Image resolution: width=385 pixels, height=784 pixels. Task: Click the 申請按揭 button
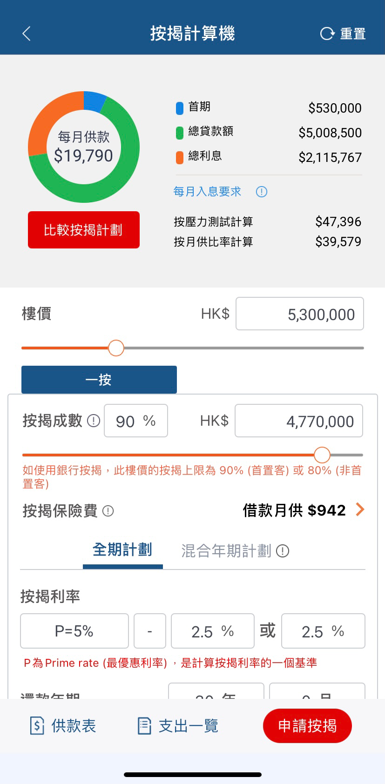click(307, 726)
